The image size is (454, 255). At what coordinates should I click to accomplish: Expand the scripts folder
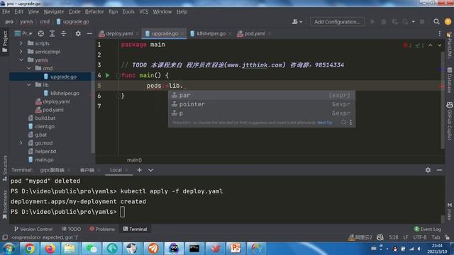21,43
